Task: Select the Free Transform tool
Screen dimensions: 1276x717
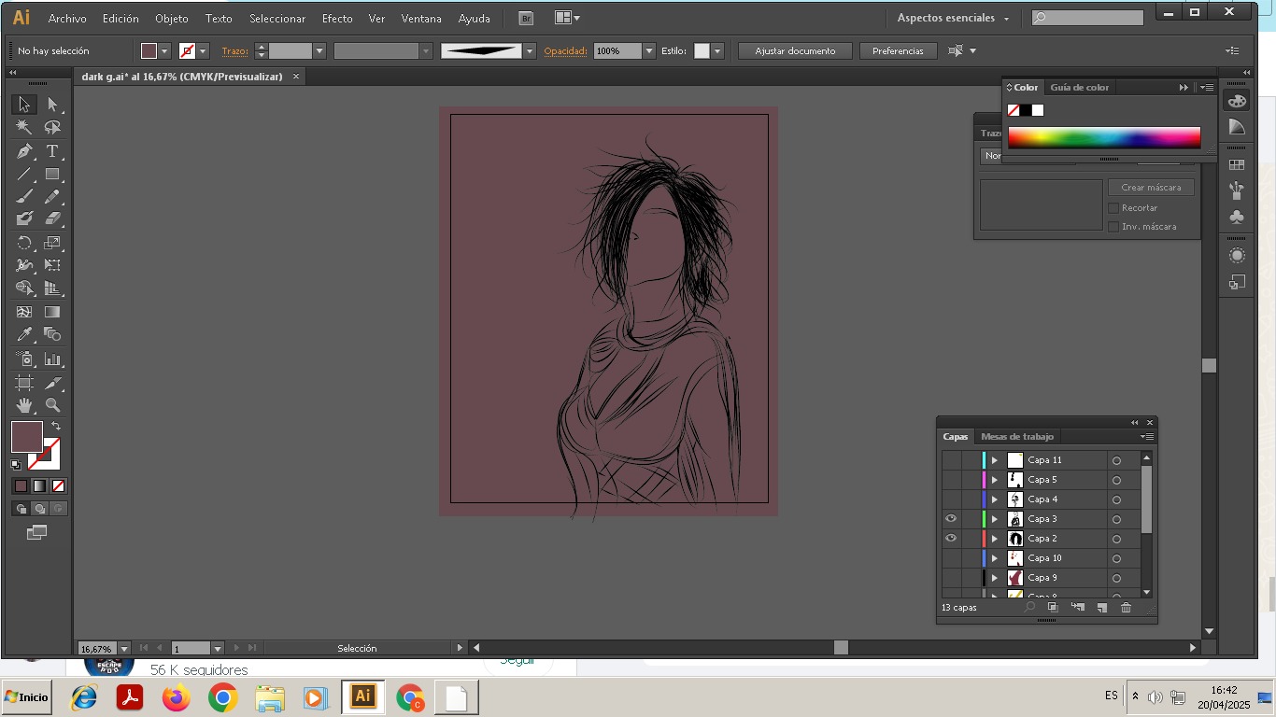Action: click(x=52, y=265)
